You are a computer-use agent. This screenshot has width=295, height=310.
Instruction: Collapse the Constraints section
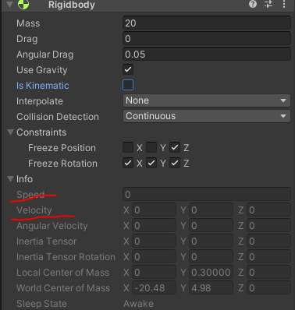click(10, 132)
